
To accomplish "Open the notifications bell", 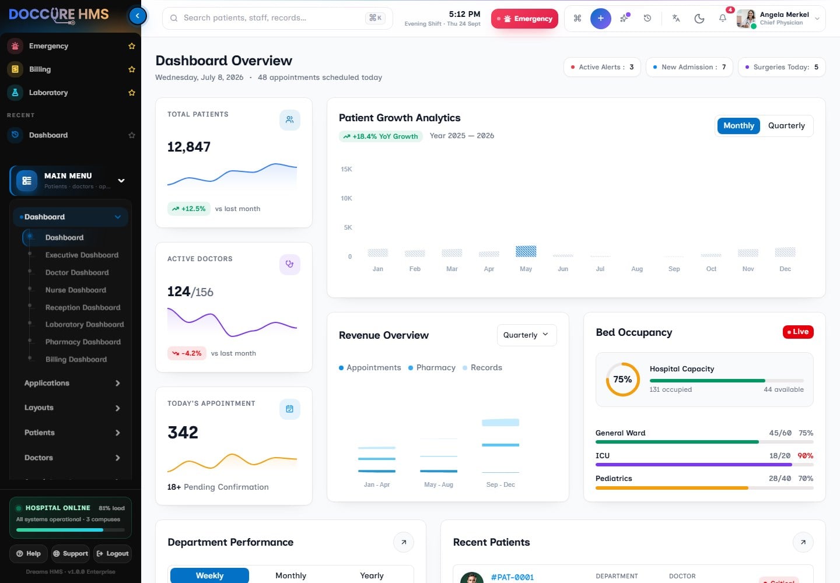I will [723, 18].
